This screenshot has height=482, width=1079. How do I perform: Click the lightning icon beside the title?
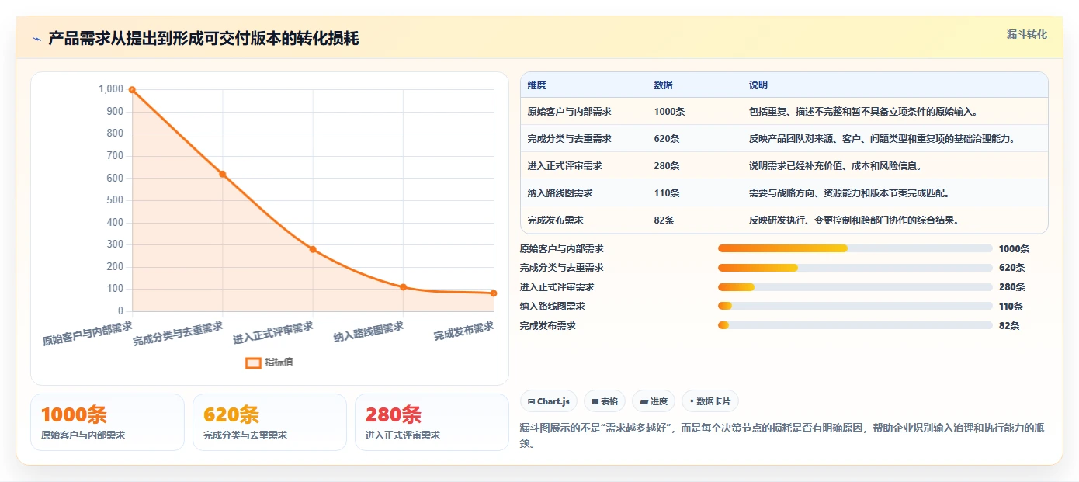36,39
